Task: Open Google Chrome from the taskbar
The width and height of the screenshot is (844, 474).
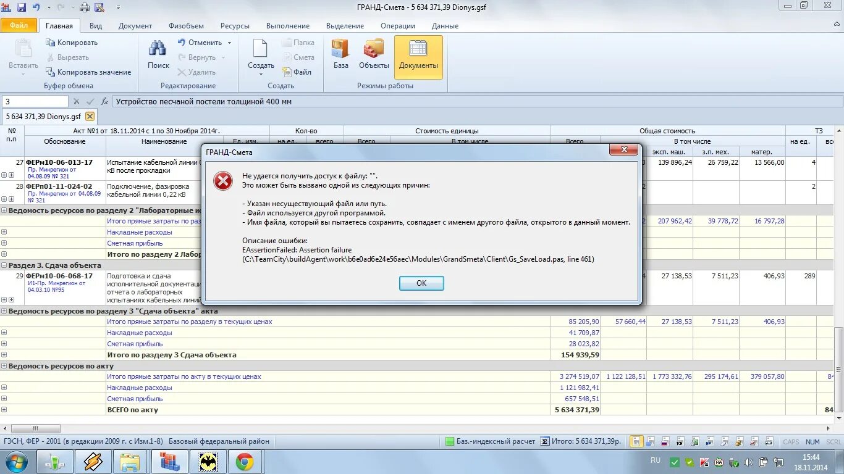Action: pyautogui.click(x=245, y=462)
